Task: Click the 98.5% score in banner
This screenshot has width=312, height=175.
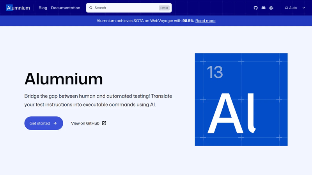Action: pyautogui.click(x=188, y=21)
